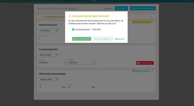
Task: Click dialog title 'Forecast-Werte übernehmen?'
Action: [x=91, y=16]
